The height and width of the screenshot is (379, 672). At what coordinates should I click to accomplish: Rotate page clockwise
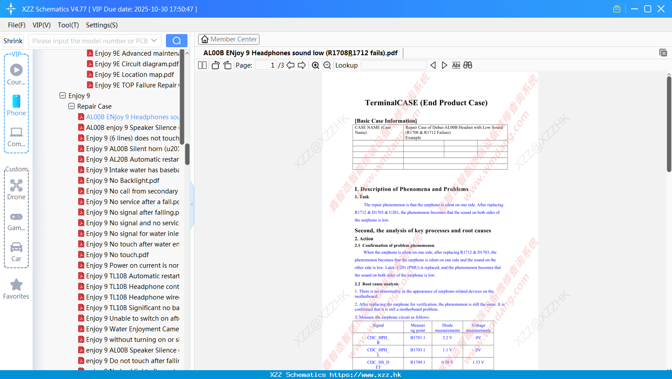(x=227, y=65)
